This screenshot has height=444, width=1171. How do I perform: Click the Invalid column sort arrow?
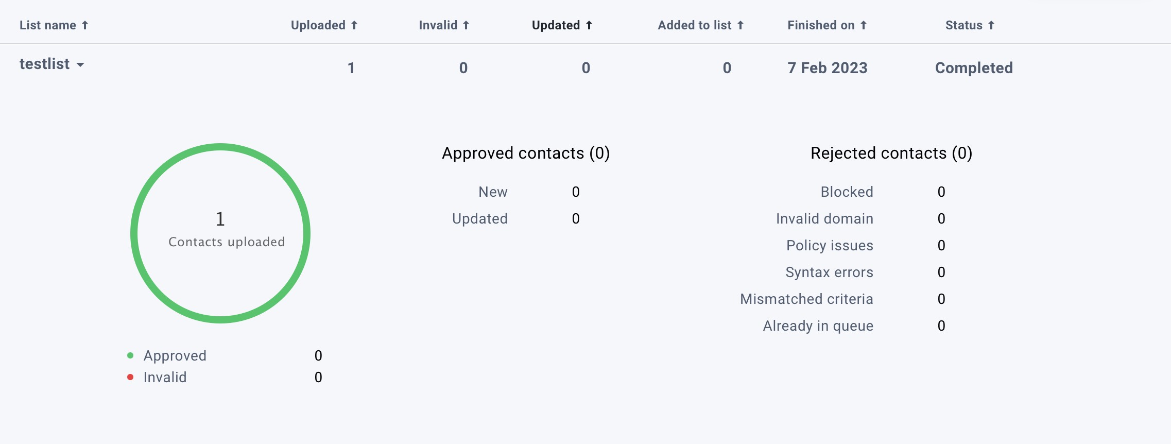(x=466, y=25)
